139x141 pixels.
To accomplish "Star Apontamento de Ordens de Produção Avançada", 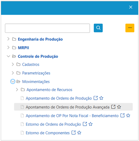I will click(x=119, y=107).
